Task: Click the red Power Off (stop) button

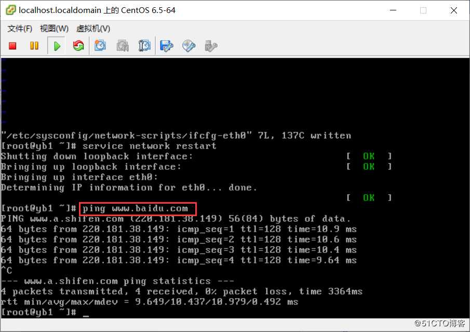Action: click(x=12, y=46)
